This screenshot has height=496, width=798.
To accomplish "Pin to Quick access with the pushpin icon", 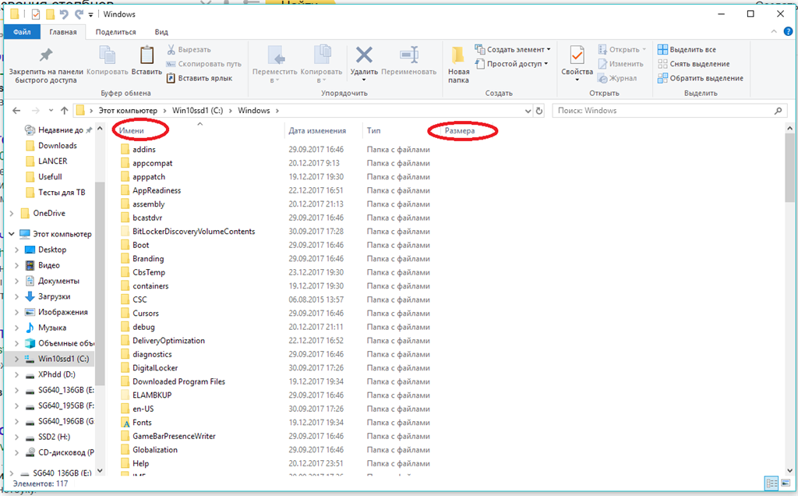I will tap(46, 55).
